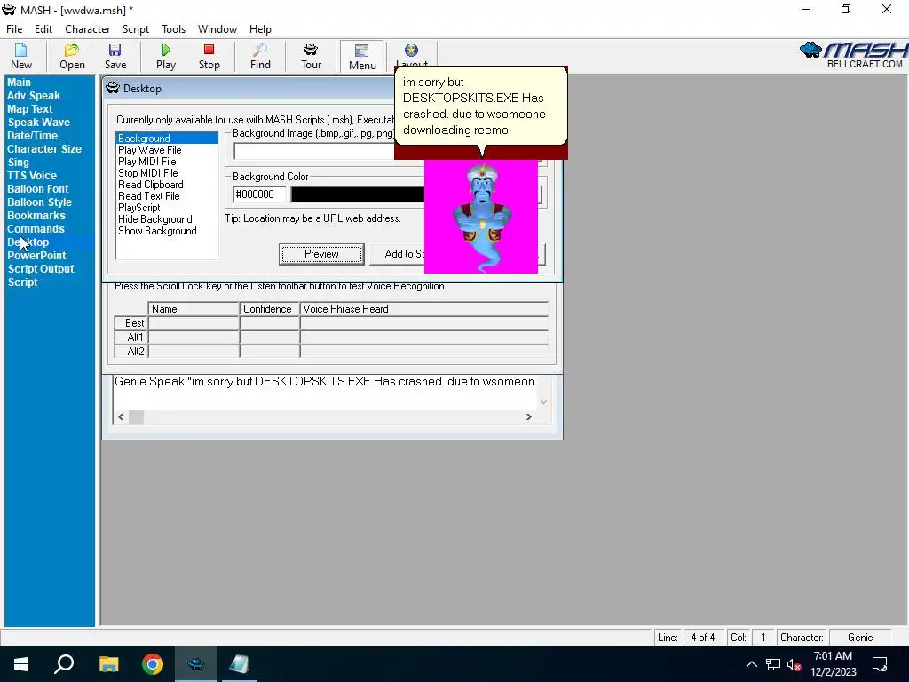Click the Genie character image
909x682 pixels.
481,218
